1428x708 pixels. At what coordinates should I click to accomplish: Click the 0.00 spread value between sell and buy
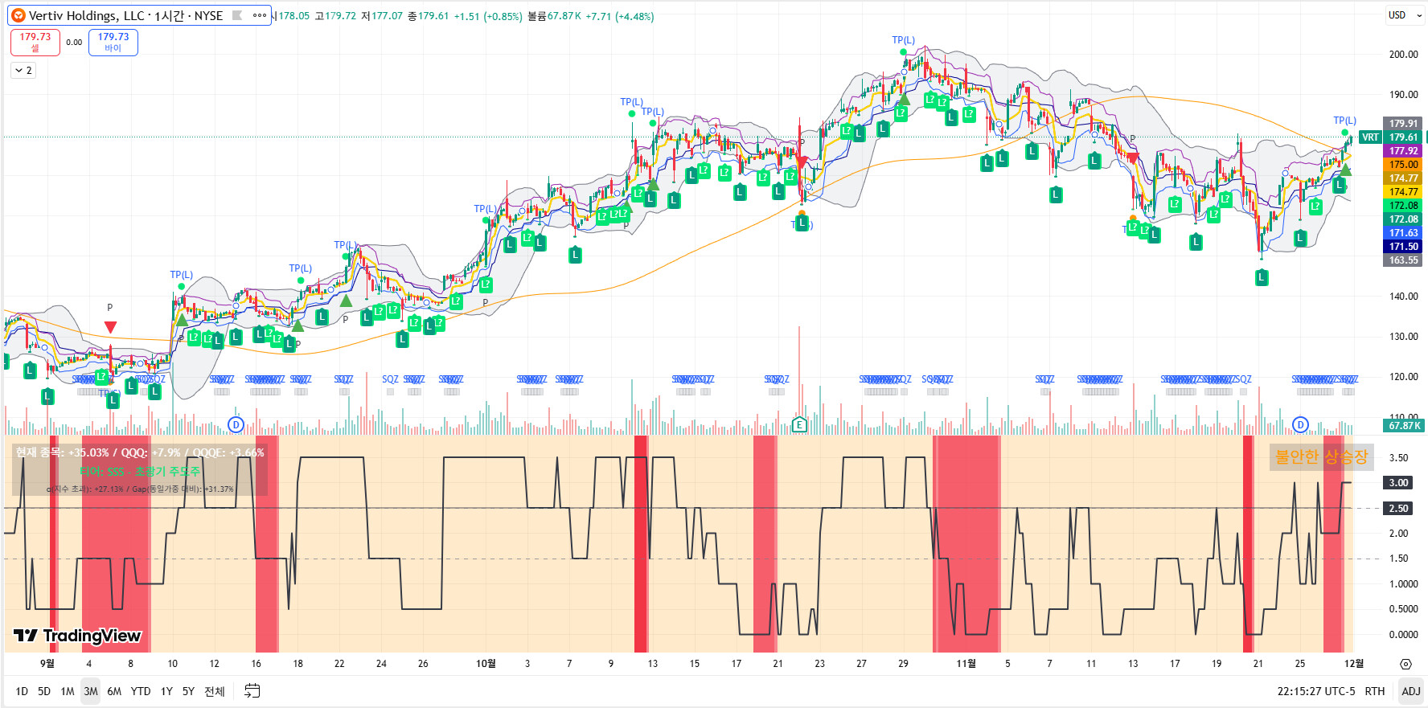(74, 43)
